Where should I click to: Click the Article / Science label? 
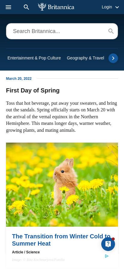(x=26, y=252)
